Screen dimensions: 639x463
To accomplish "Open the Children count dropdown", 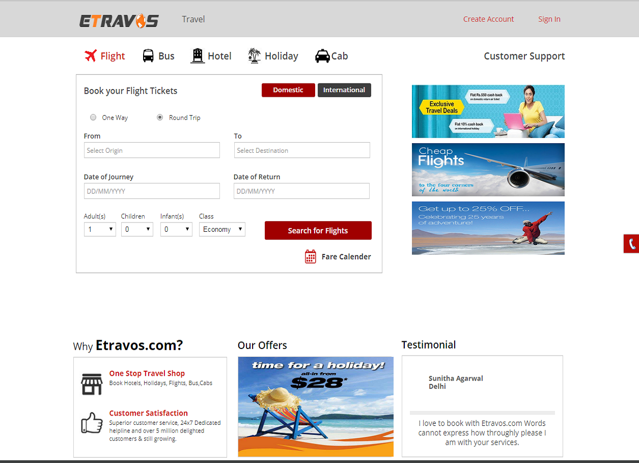I will [137, 229].
